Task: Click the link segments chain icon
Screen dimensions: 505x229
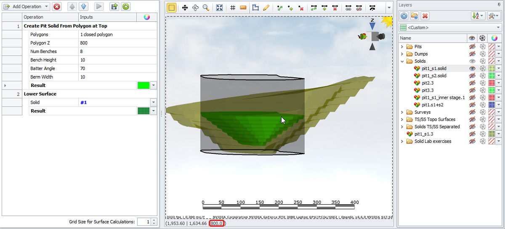Action: tap(348, 8)
